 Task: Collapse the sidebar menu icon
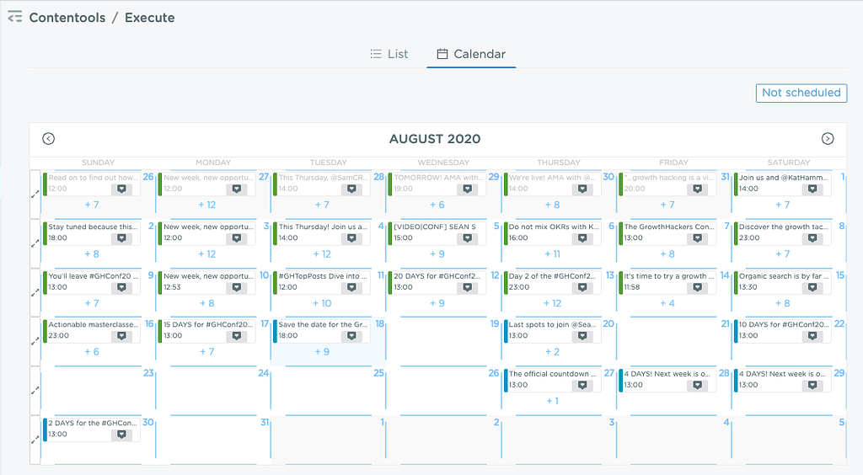(15, 17)
